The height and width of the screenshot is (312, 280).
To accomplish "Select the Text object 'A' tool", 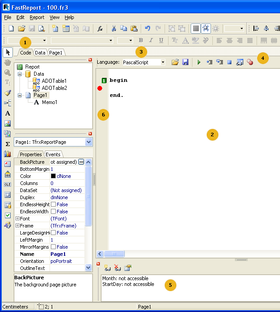I will 8,113.
